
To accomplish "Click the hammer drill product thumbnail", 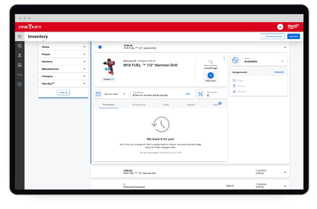I will (109, 66).
